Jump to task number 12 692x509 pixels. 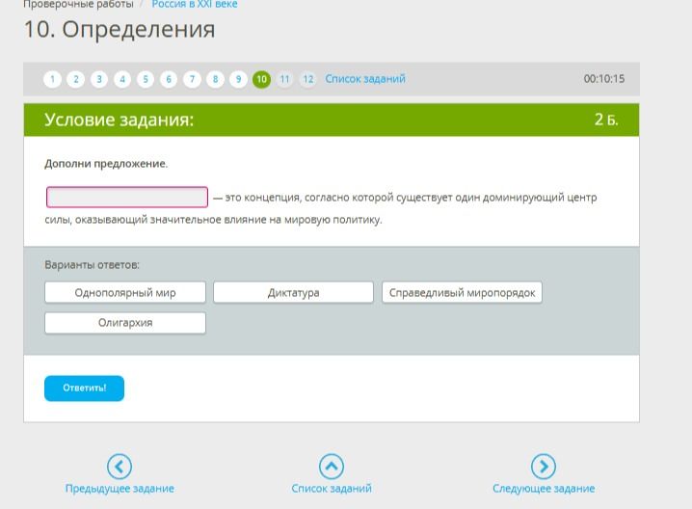(x=308, y=79)
